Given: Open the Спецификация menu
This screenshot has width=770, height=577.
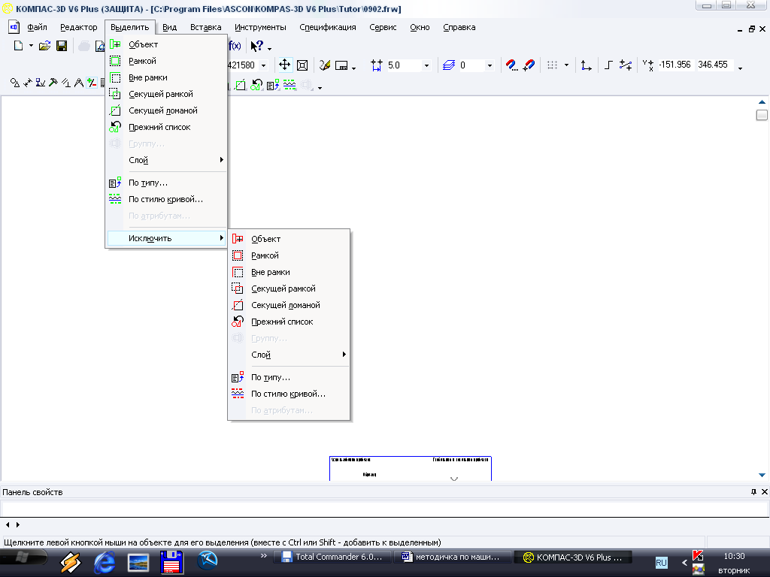Looking at the screenshot, I should (328, 28).
